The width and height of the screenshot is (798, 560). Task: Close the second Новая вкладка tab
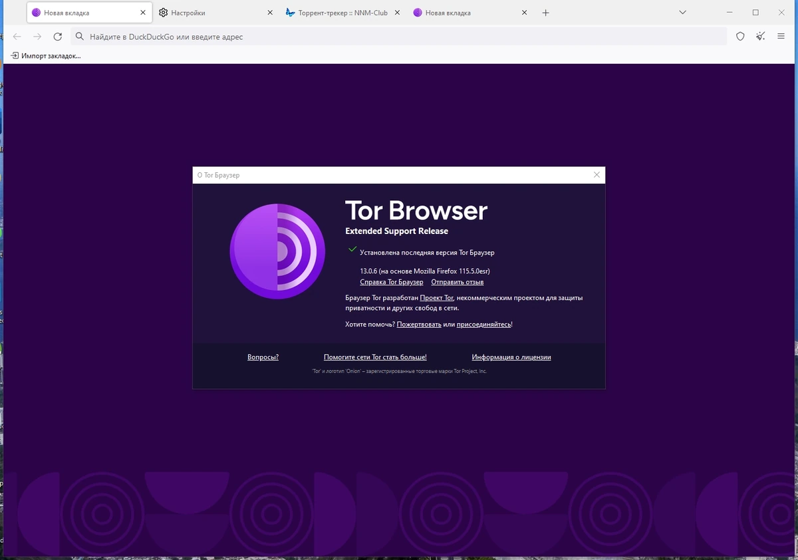click(524, 13)
